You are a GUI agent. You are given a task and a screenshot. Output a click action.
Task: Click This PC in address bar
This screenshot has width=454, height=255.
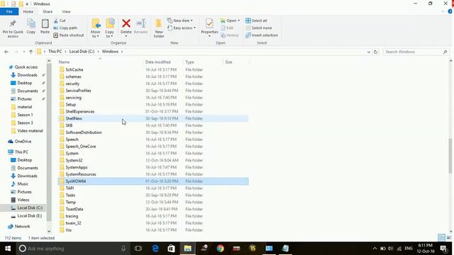coord(55,51)
